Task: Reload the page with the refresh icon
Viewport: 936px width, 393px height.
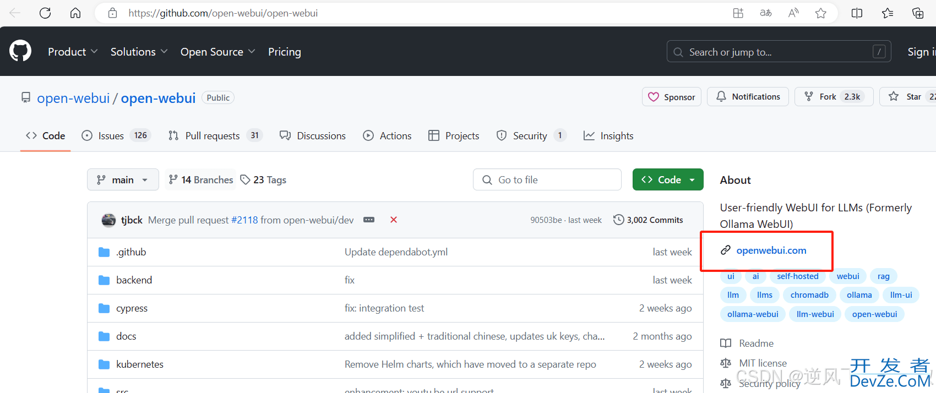Action: (45, 13)
